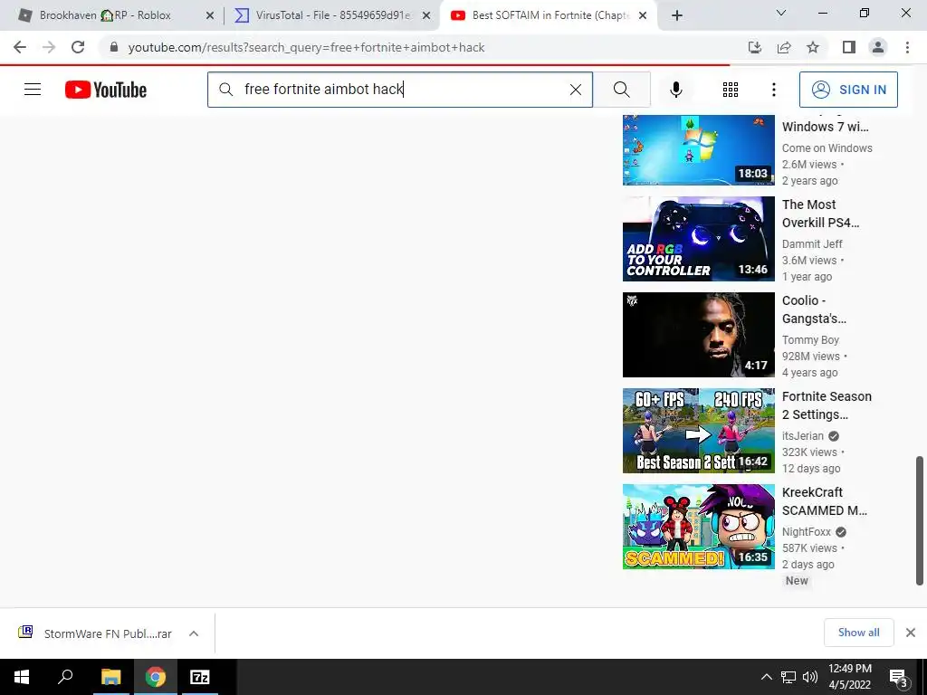Bookmark this tab with star

[813, 47]
